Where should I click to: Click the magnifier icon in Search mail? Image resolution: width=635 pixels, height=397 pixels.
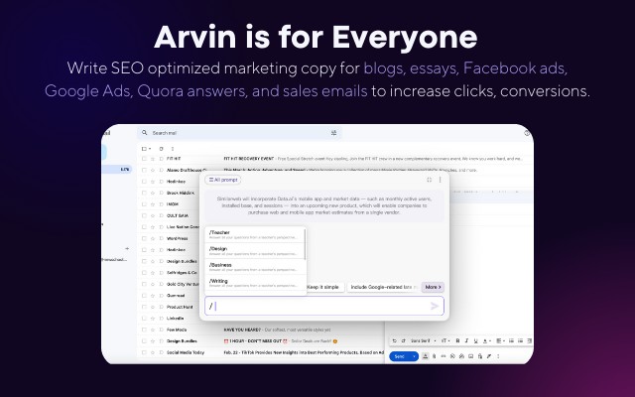pyautogui.click(x=144, y=132)
